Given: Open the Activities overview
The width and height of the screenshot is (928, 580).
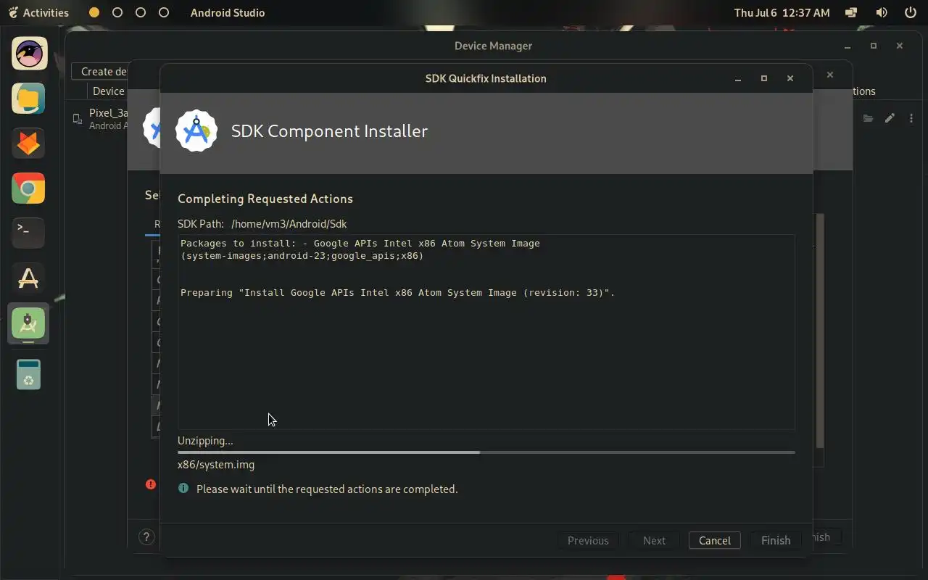Looking at the screenshot, I should click(39, 12).
